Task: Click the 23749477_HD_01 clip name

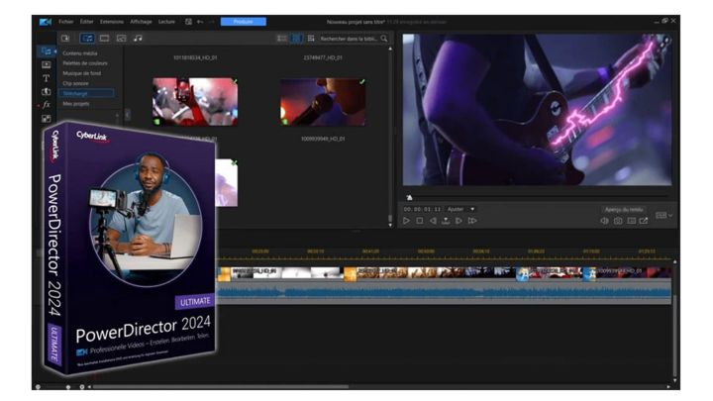Action: pyautogui.click(x=323, y=57)
